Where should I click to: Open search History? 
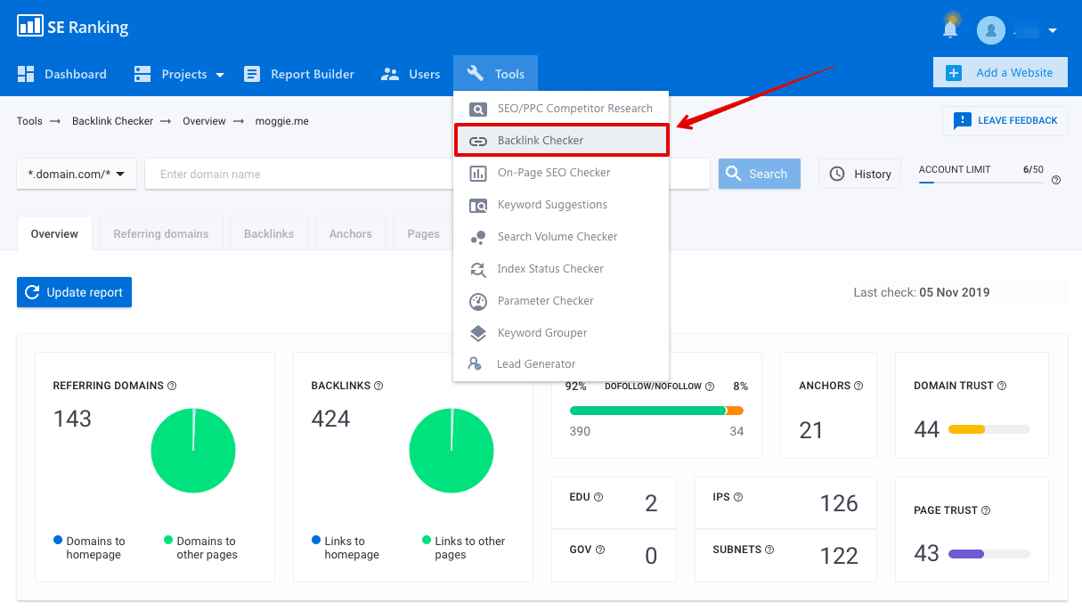point(859,174)
